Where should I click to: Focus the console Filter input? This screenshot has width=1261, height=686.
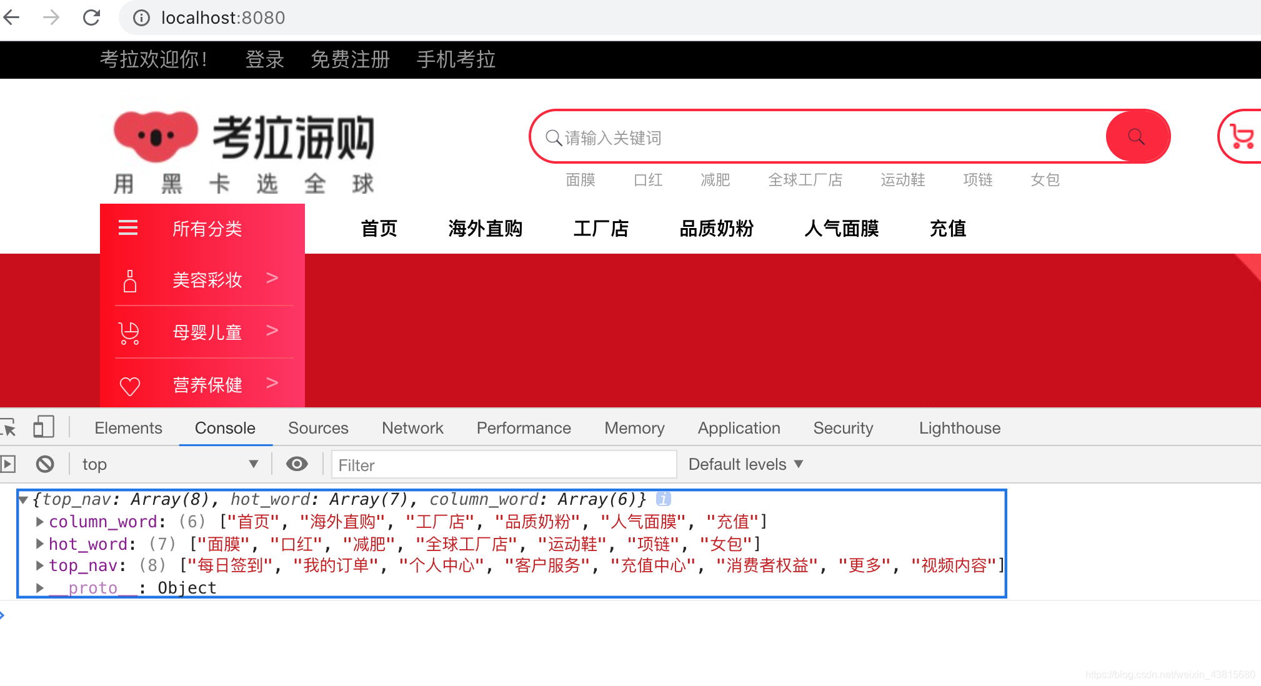click(504, 465)
